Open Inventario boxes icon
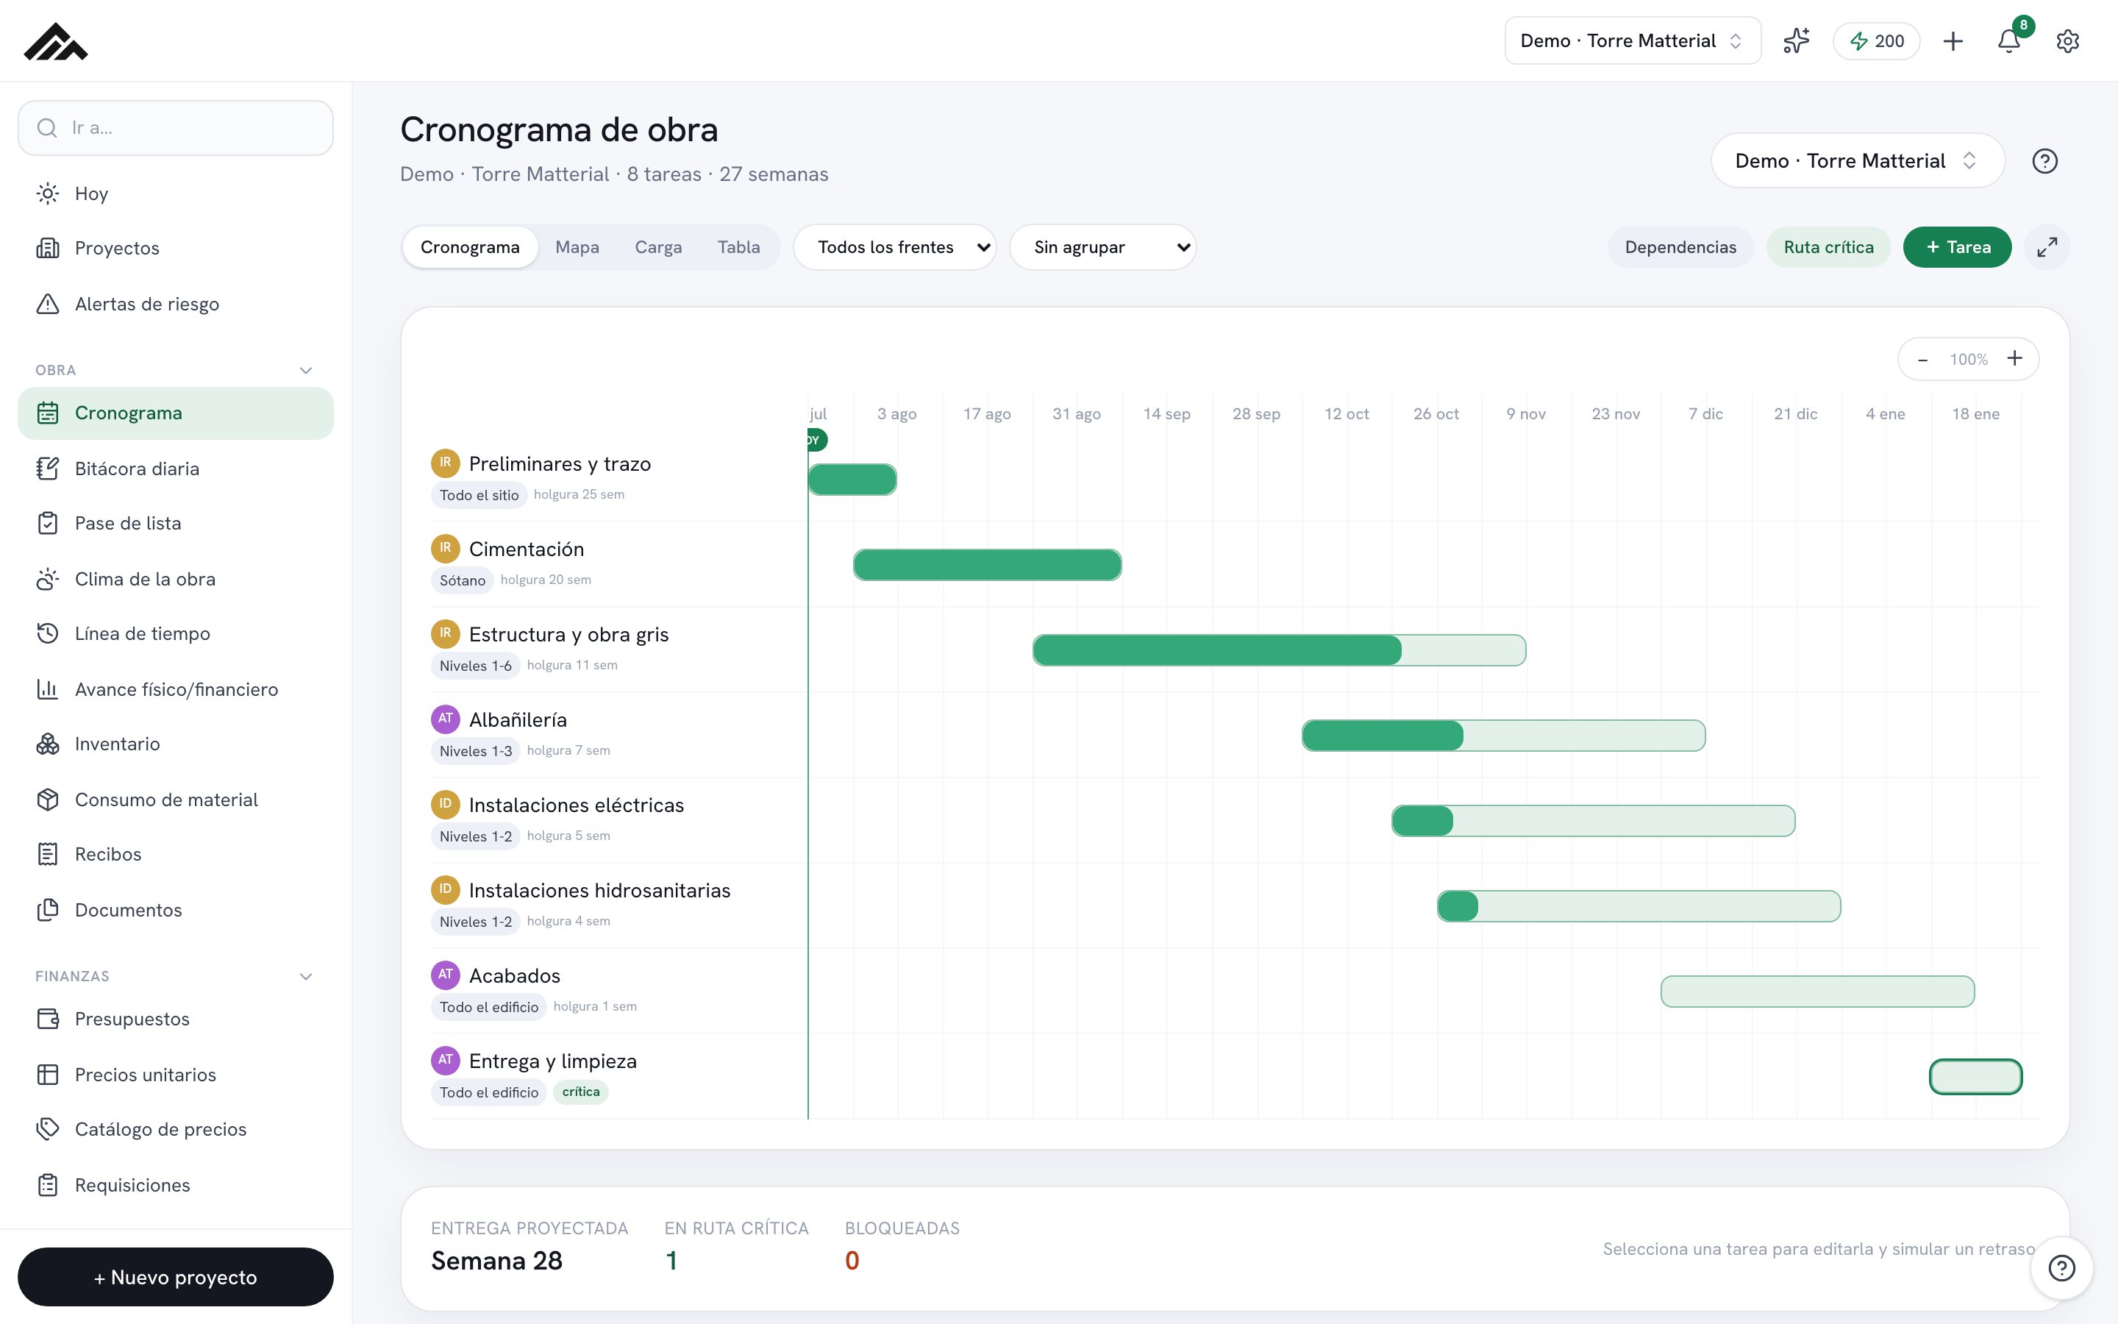Viewport: 2118px width, 1324px height. pyautogui.click(x=48, y=744)
